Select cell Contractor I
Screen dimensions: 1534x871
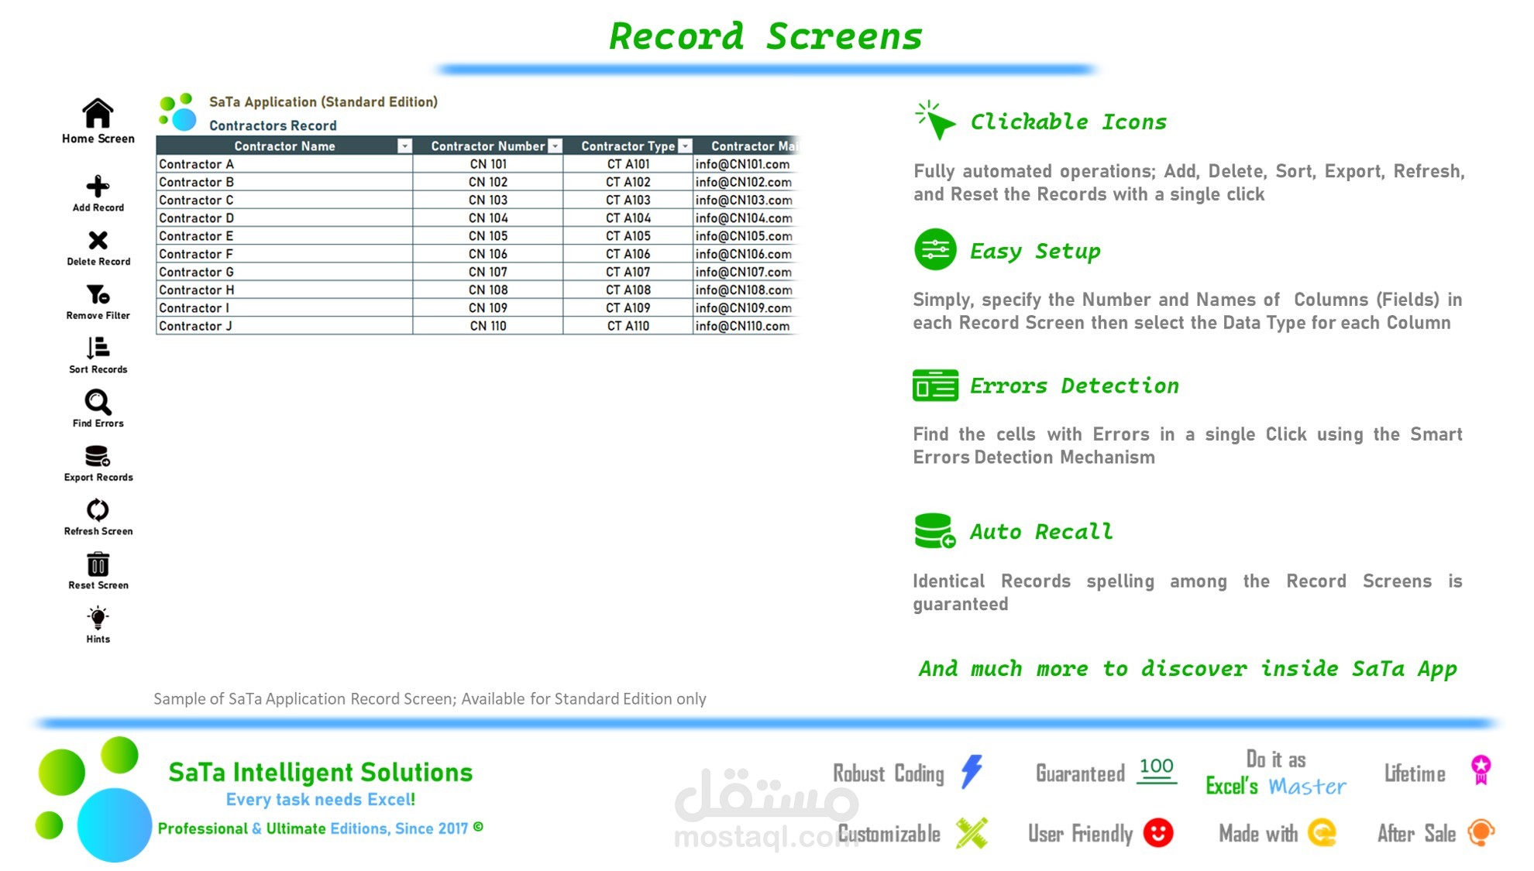click(x=284, y=308)
